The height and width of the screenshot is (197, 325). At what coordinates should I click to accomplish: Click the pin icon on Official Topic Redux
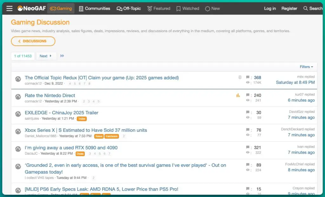240,77
